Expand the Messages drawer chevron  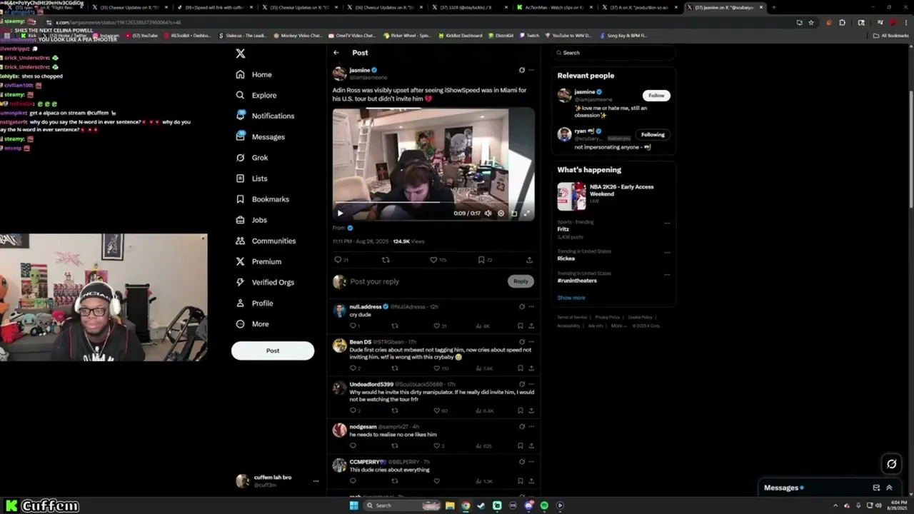(x=889, y=488)
